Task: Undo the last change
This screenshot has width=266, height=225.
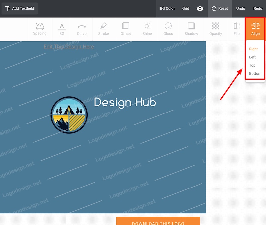Action: point(241,9)
